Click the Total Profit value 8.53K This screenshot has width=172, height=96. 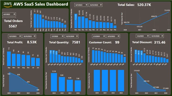[x=32, y=42]
